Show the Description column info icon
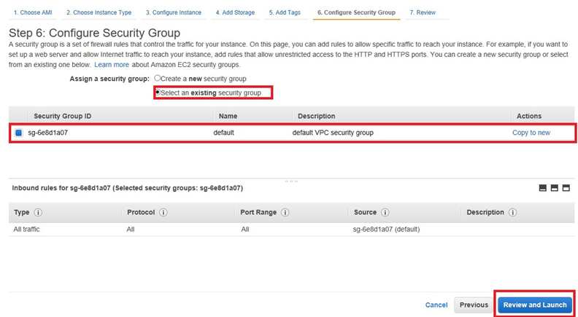The width and height of the screenshot is (578, 317). 513,213
